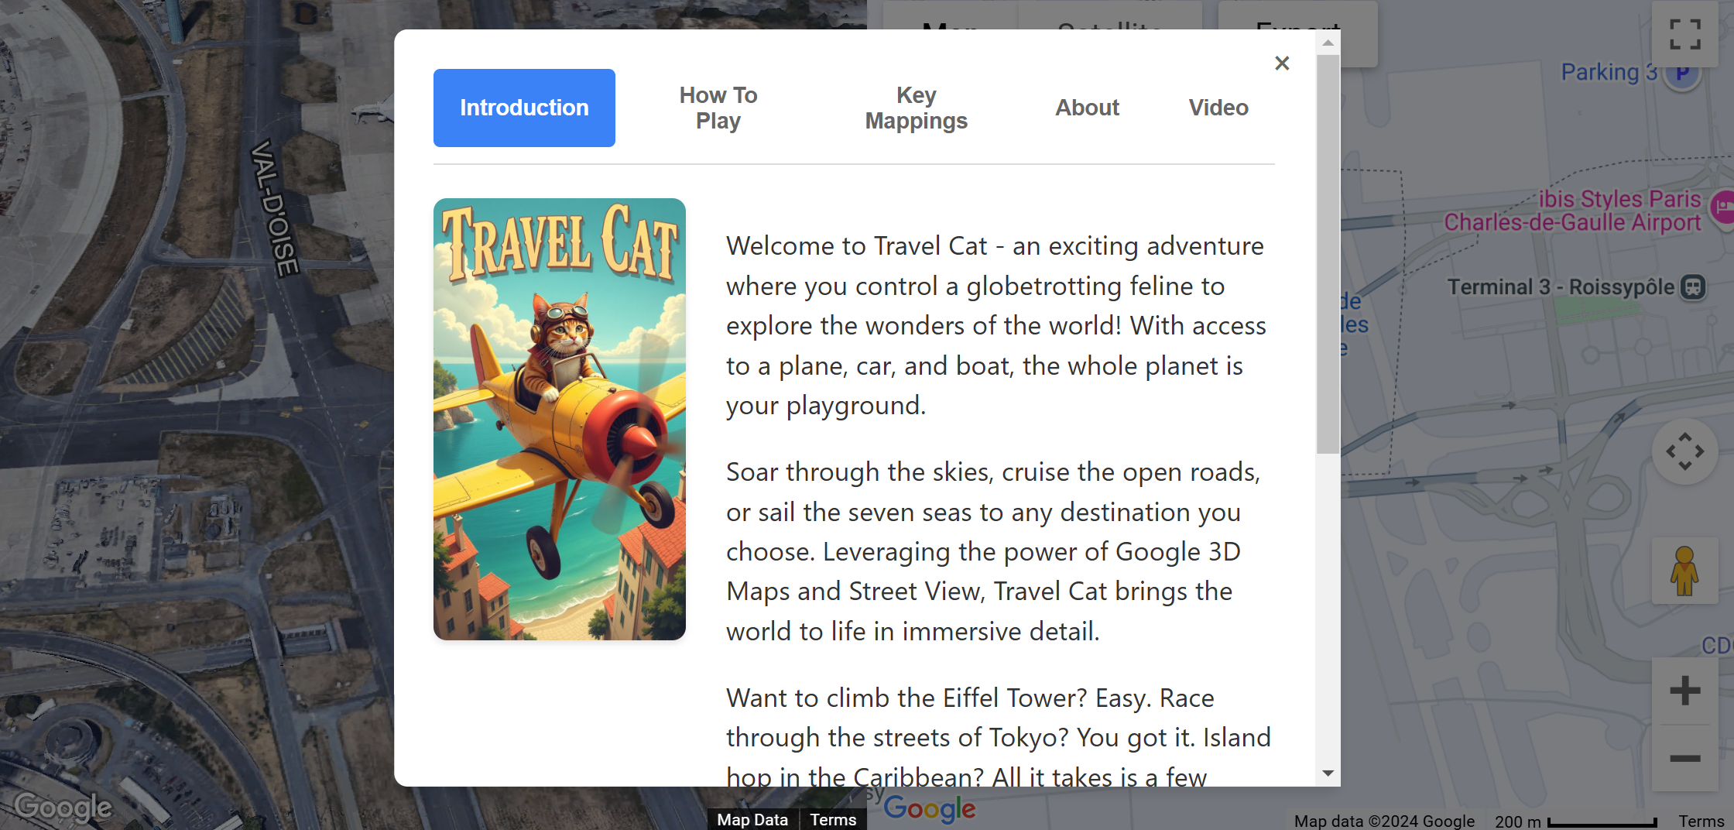
Task: Select the Introduction tab
Action: coord(524,108)
